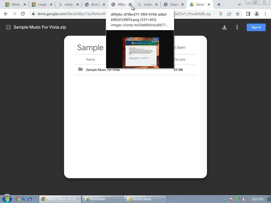Image resolution: width=271 pixels, height=203 pixels.
Task: Open the Sample Music For Vista folder icon
Action: pos(80,69)
